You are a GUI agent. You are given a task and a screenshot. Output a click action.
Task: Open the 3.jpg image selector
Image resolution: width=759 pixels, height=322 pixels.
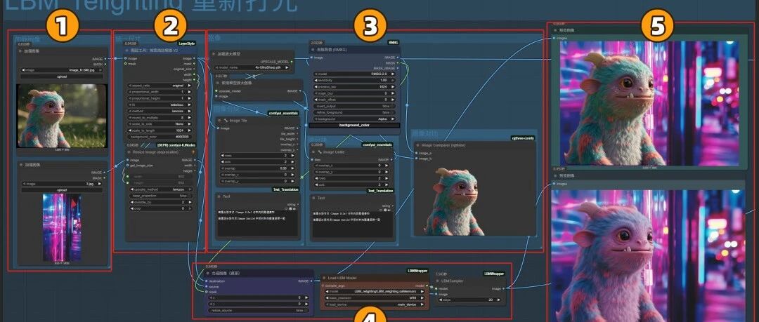tap(62, 184)
